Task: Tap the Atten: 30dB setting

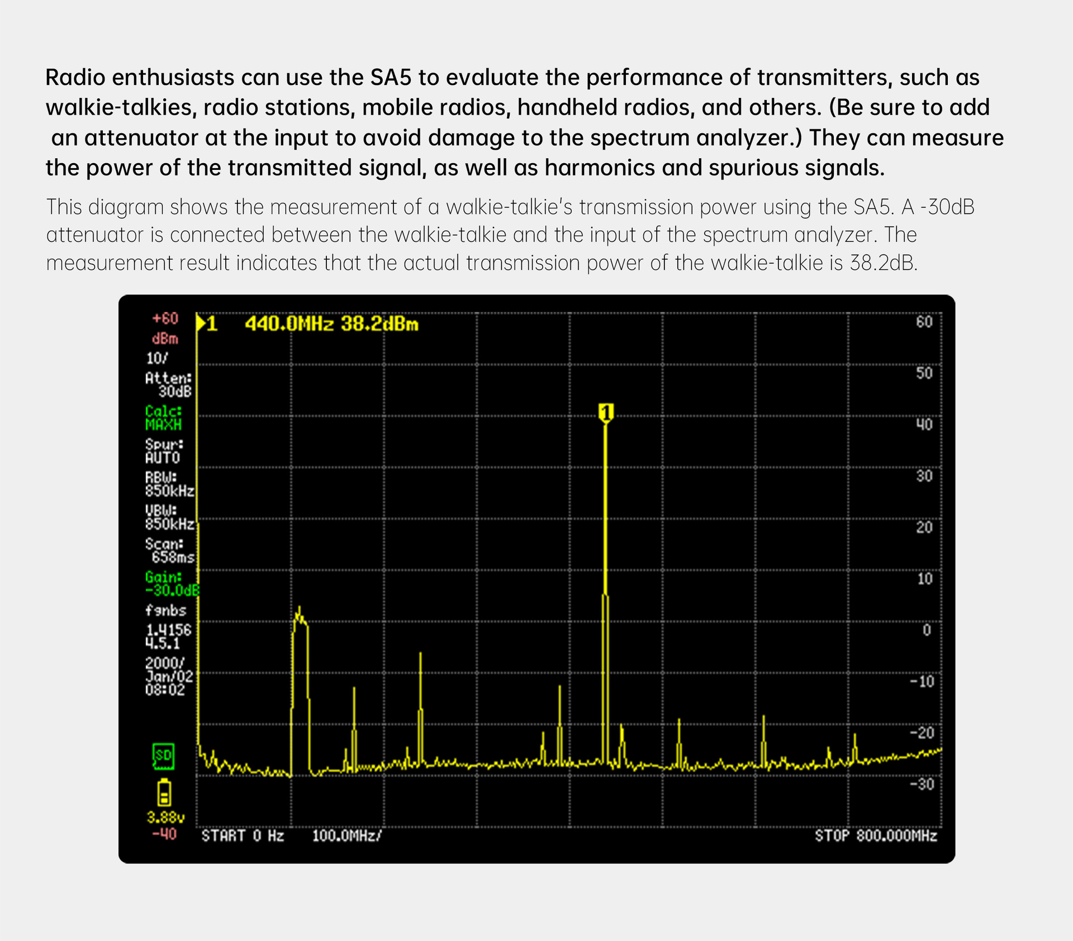Action: pos(168,385)
